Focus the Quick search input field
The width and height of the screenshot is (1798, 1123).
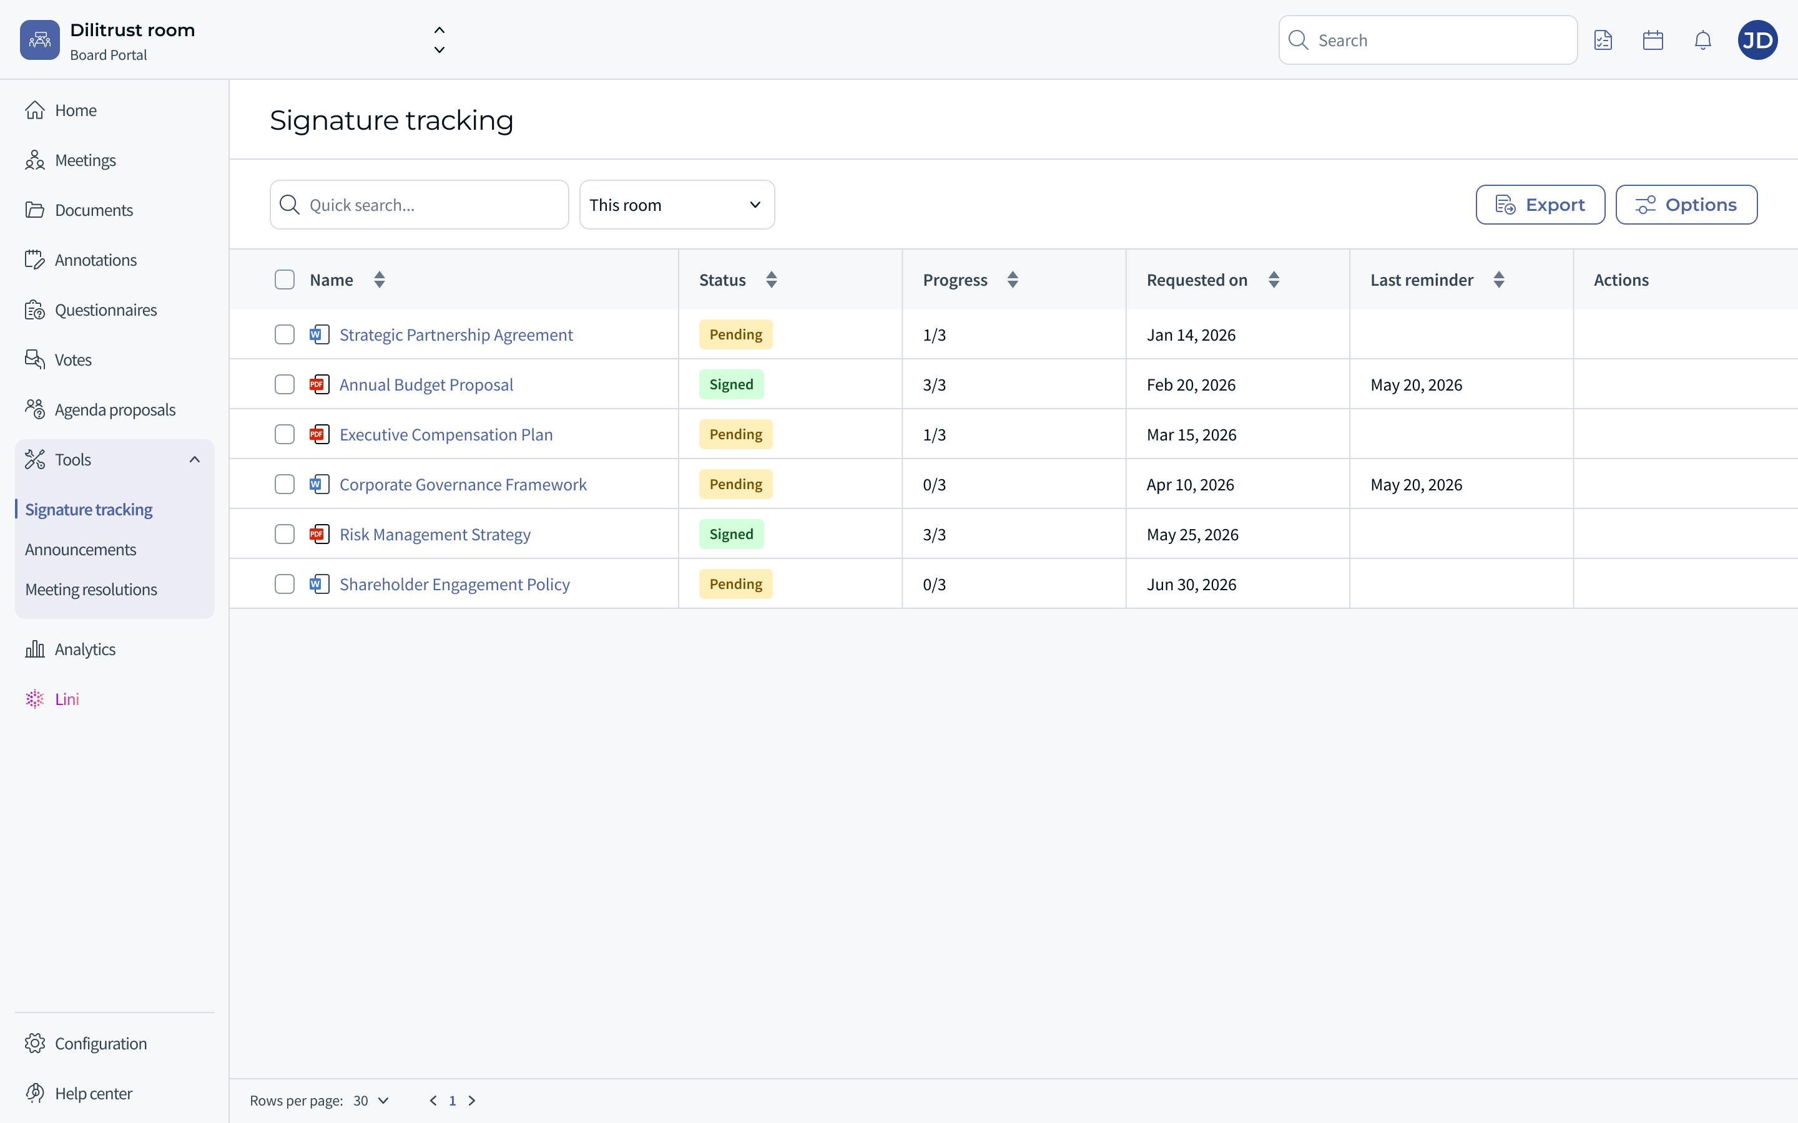click(419, 204)
